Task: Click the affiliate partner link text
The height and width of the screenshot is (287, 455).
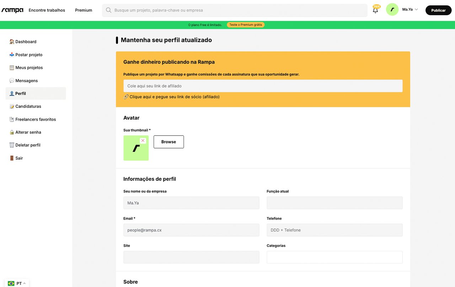Action: tap(174, 97)
